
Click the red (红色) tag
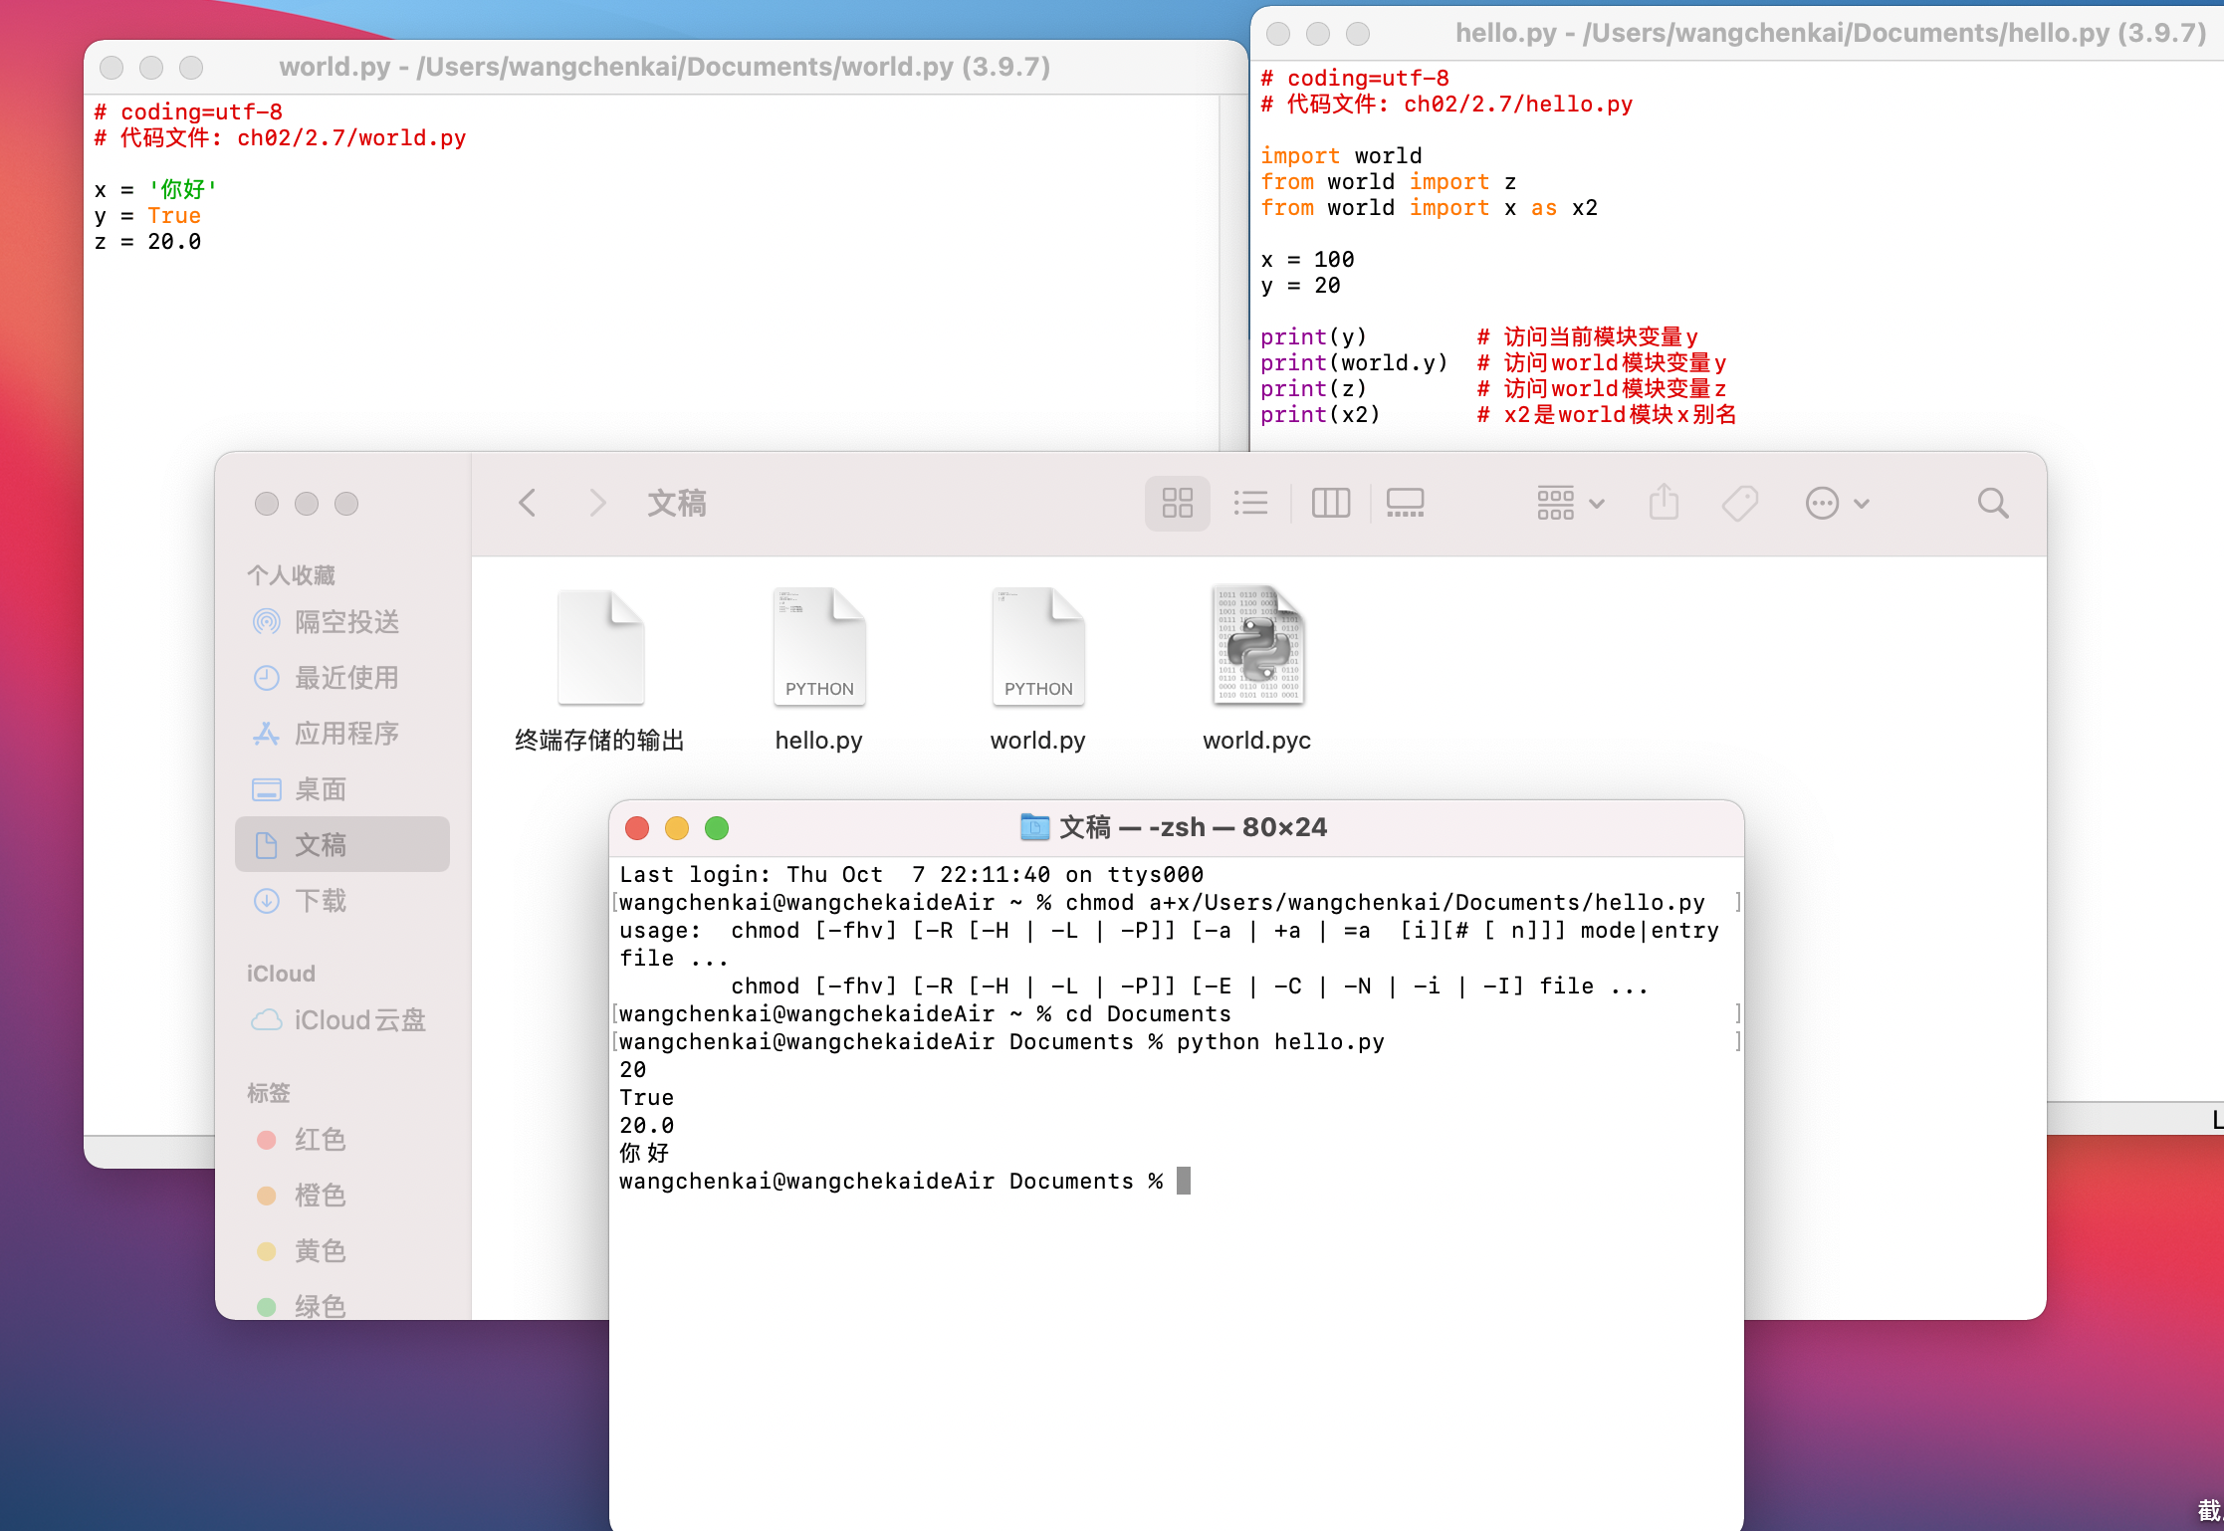(319, 1140)
